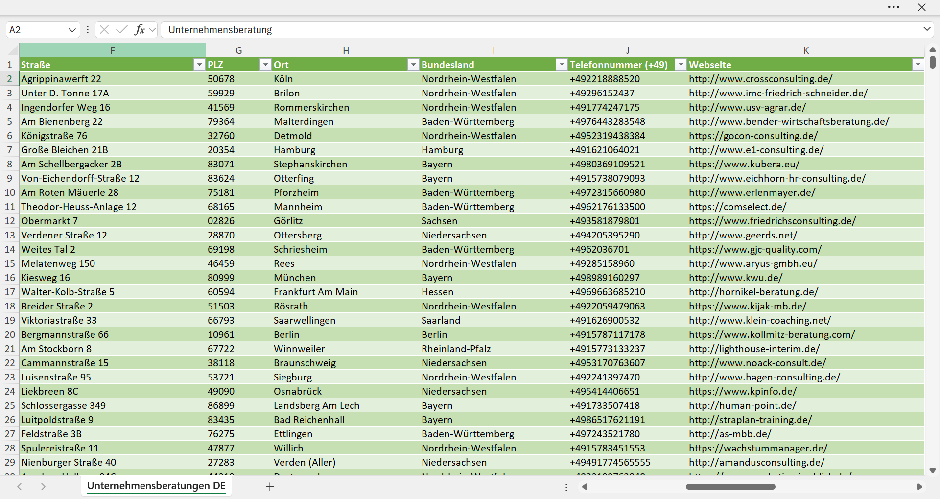Select column J header
The height and width of the screenshot is (499, 940).
[628, 50]
